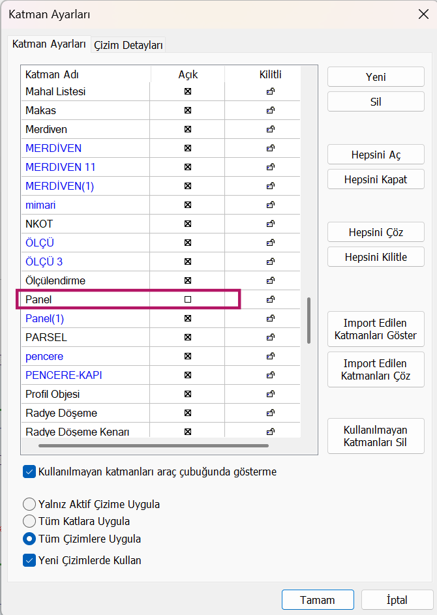
Task: Click lock icon in MERDİVEN 11 row
Action: [x=270, y=167]
